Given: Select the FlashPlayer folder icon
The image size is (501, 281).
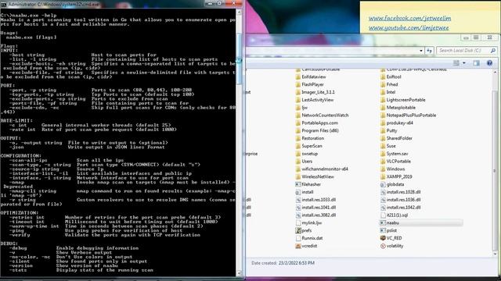Looking at the screenshot, I should pyautogui.click(x=298, y=84).
